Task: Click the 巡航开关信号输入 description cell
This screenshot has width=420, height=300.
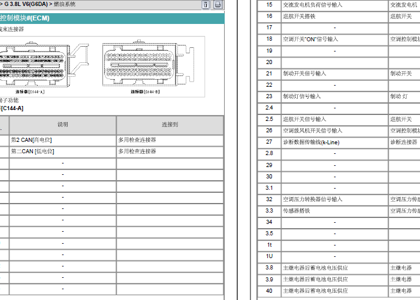Action: (x=334, y=119)
